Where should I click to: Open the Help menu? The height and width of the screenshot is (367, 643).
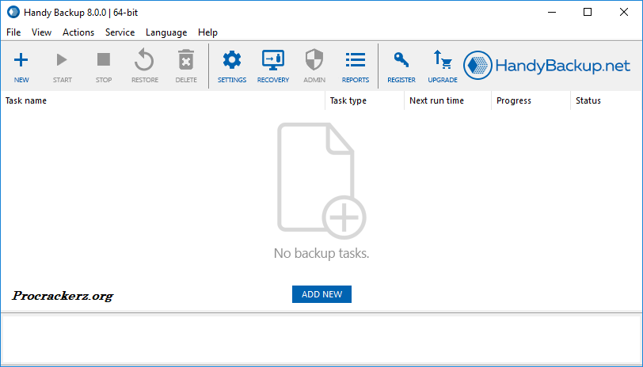pos(207,32)
